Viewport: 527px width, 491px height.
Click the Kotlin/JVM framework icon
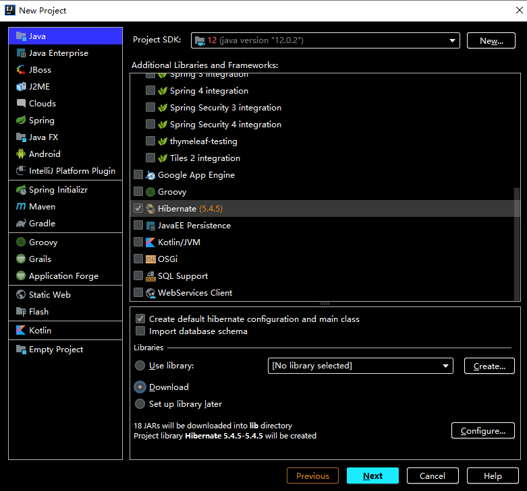[150, 242]
